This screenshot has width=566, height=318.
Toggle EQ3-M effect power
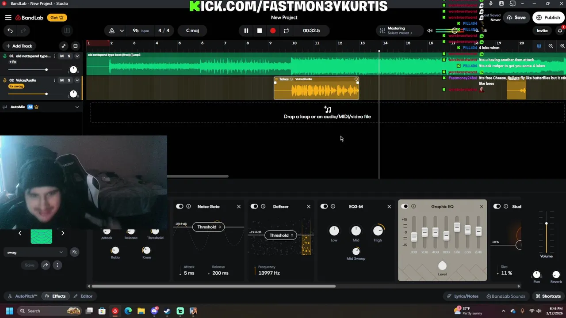pos(324,206)
